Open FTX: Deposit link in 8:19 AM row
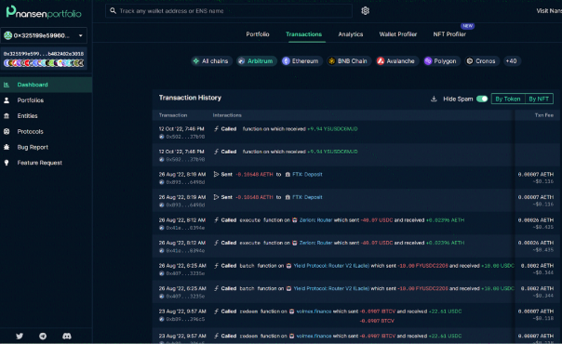 [x=307, y=197]
